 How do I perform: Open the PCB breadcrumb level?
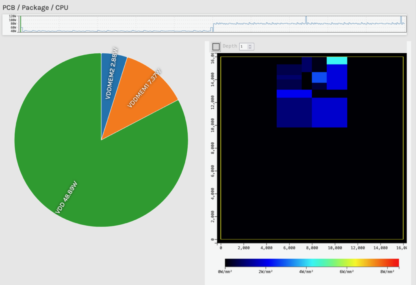[9, 7]
